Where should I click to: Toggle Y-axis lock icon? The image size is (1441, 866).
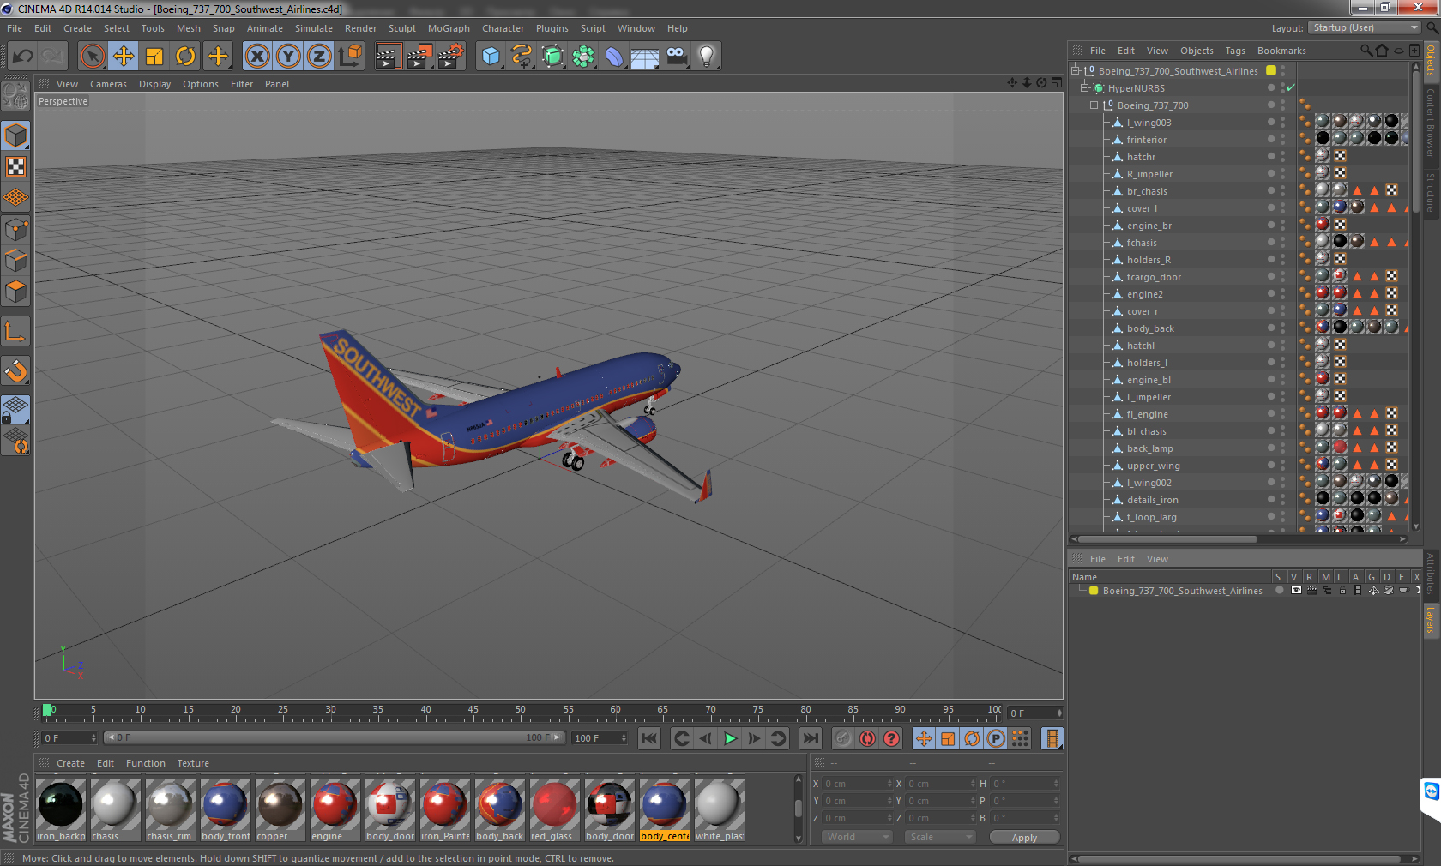(288, 57)
